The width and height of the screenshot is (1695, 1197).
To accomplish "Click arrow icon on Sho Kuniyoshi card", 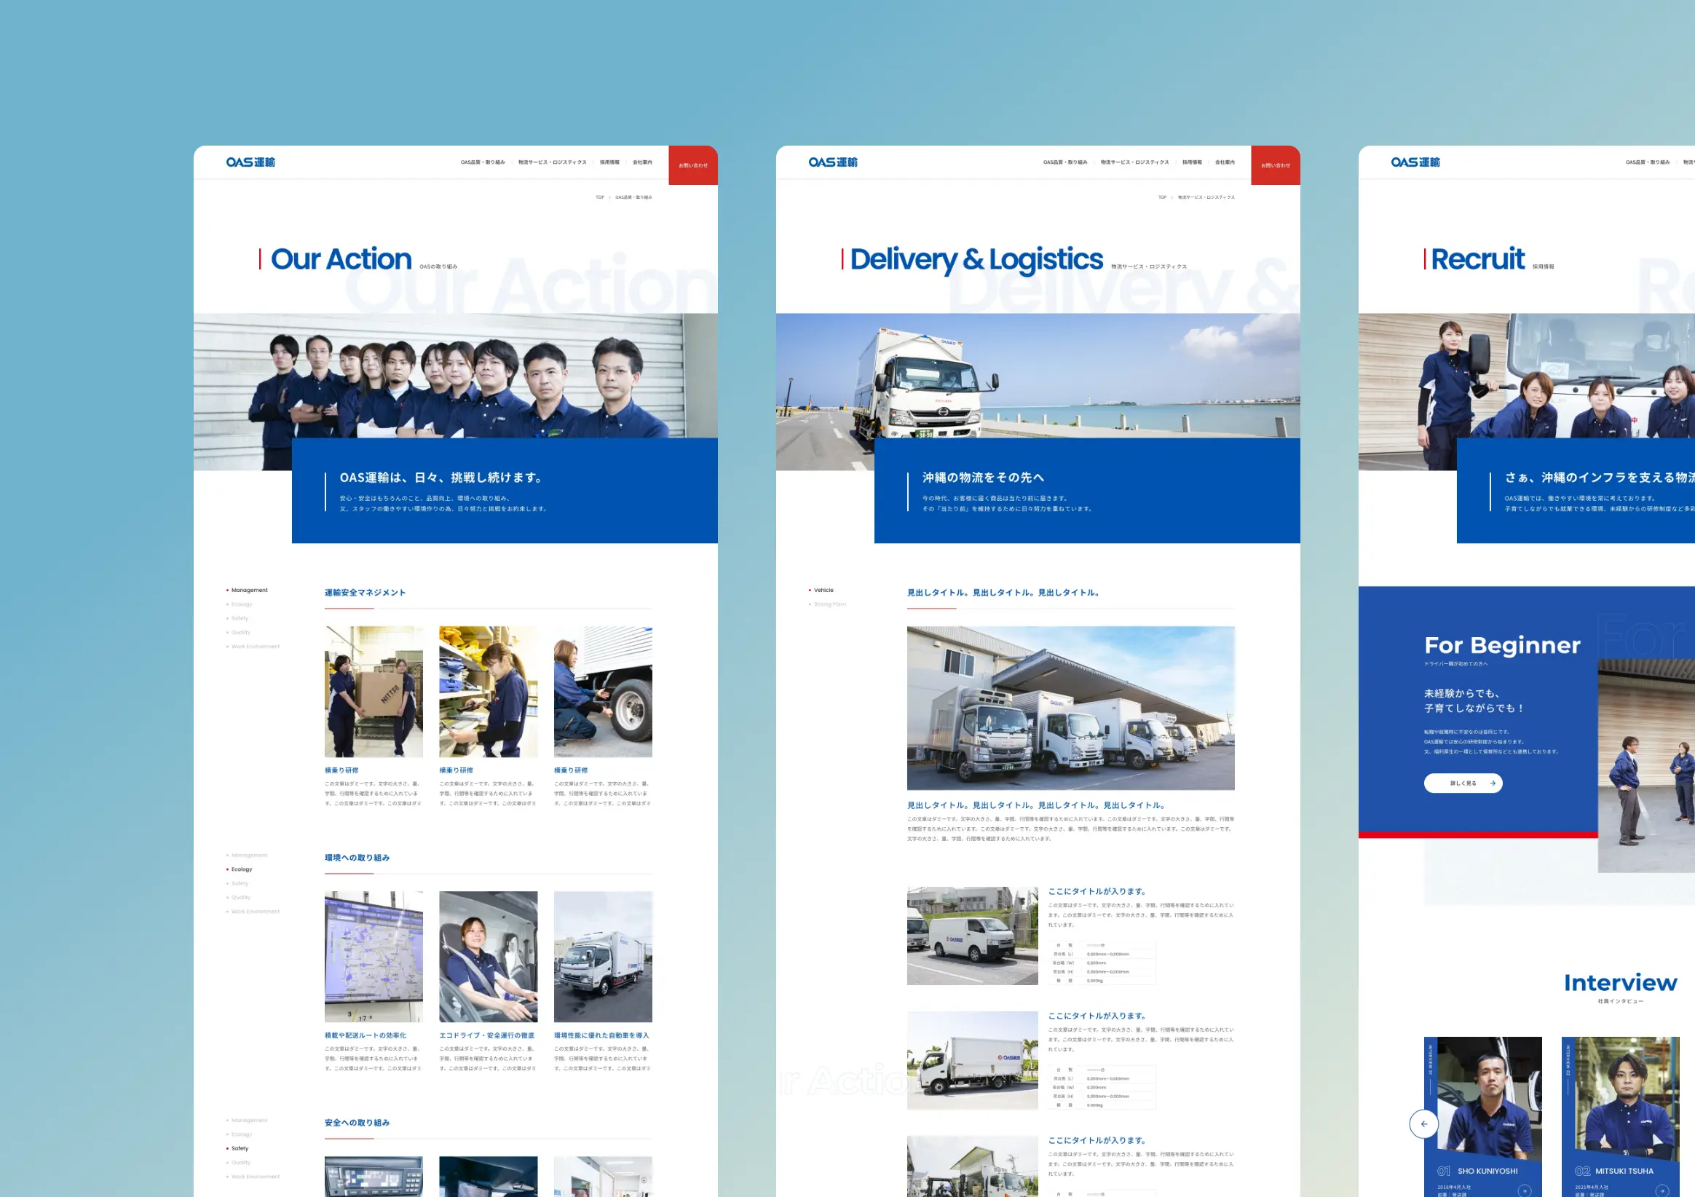I will coord(1525,1190).
